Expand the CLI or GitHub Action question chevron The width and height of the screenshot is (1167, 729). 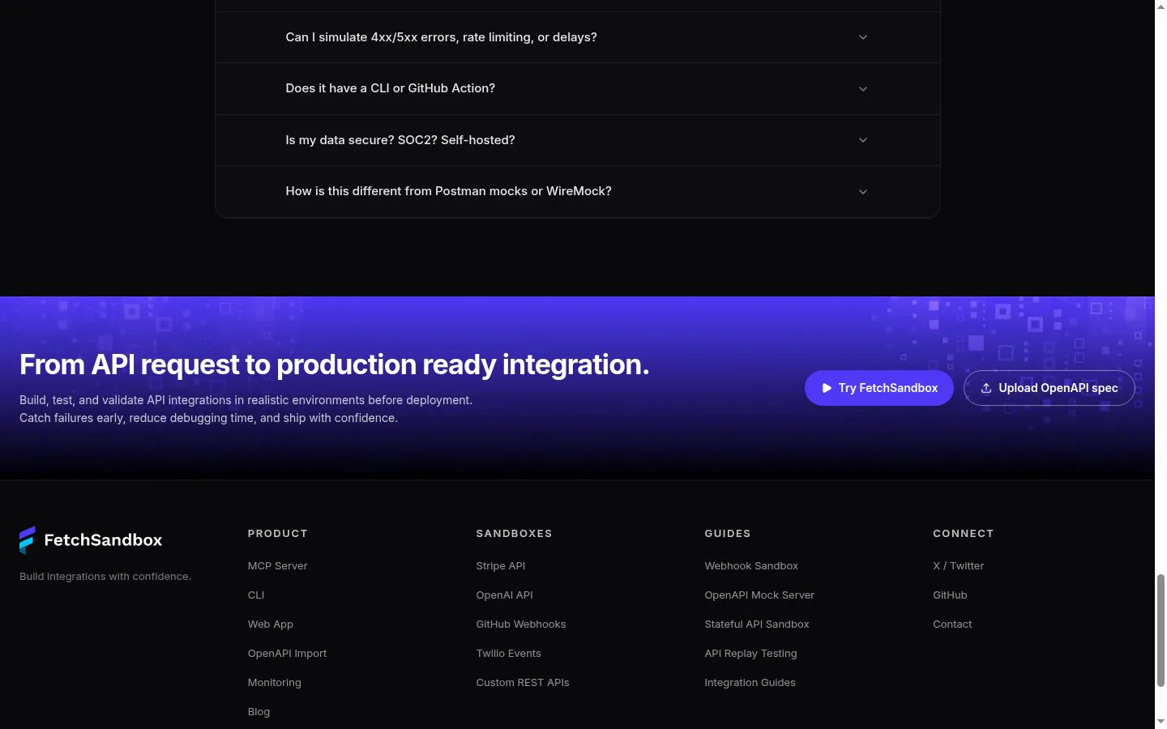coord(863,89)
